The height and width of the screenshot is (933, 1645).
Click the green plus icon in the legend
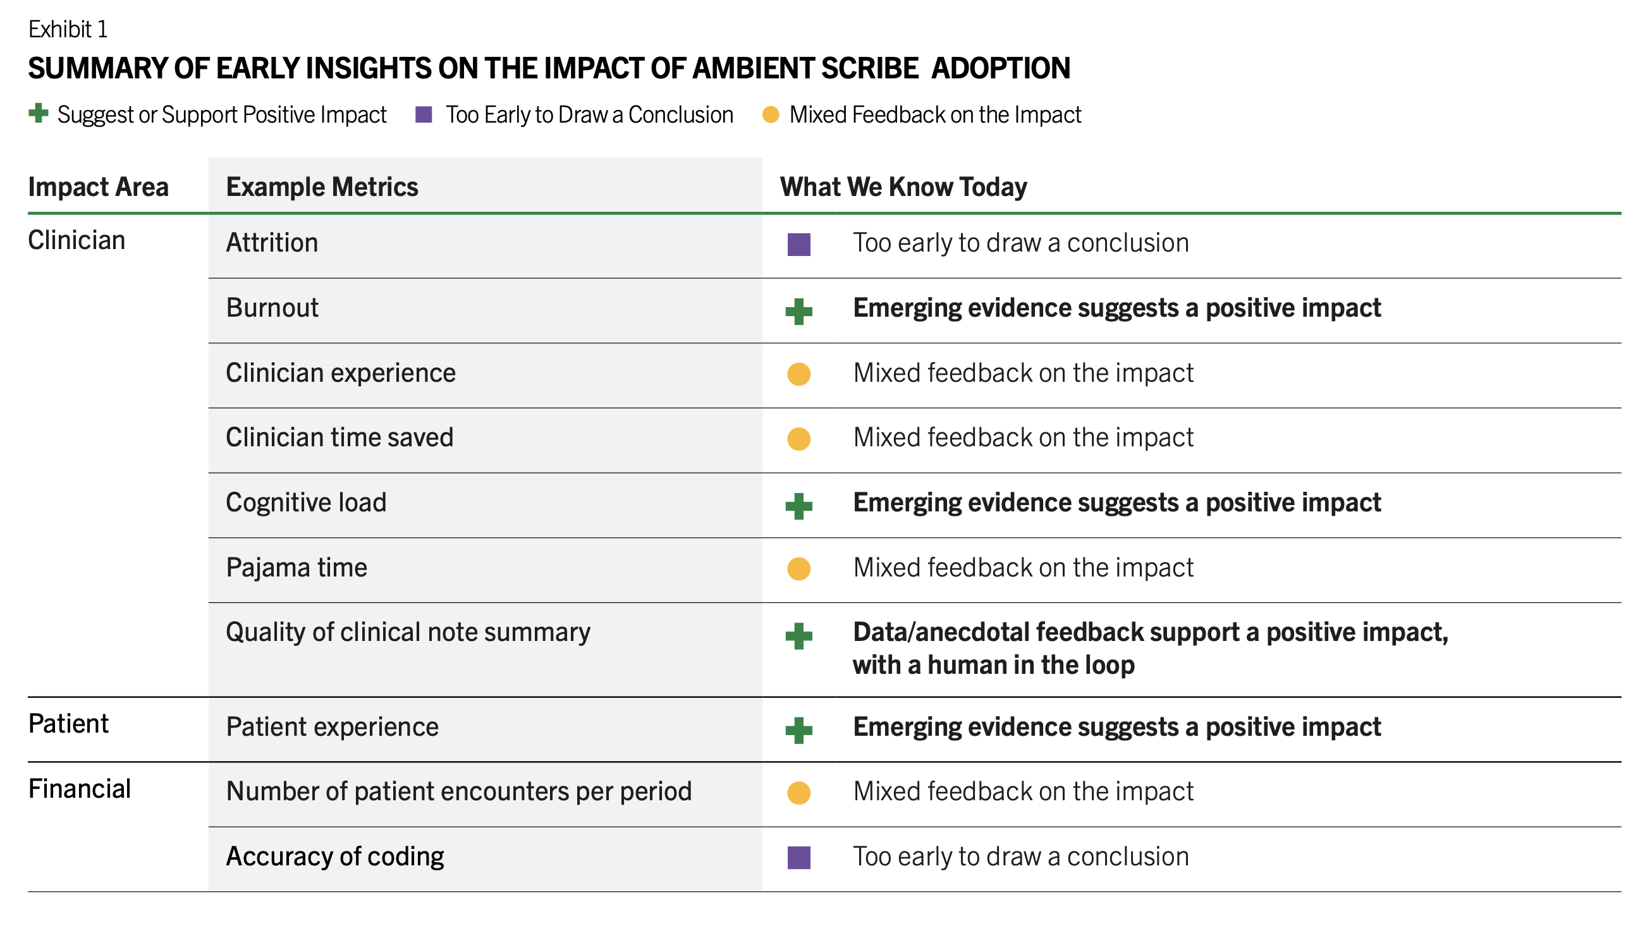(x=39, y=113)
